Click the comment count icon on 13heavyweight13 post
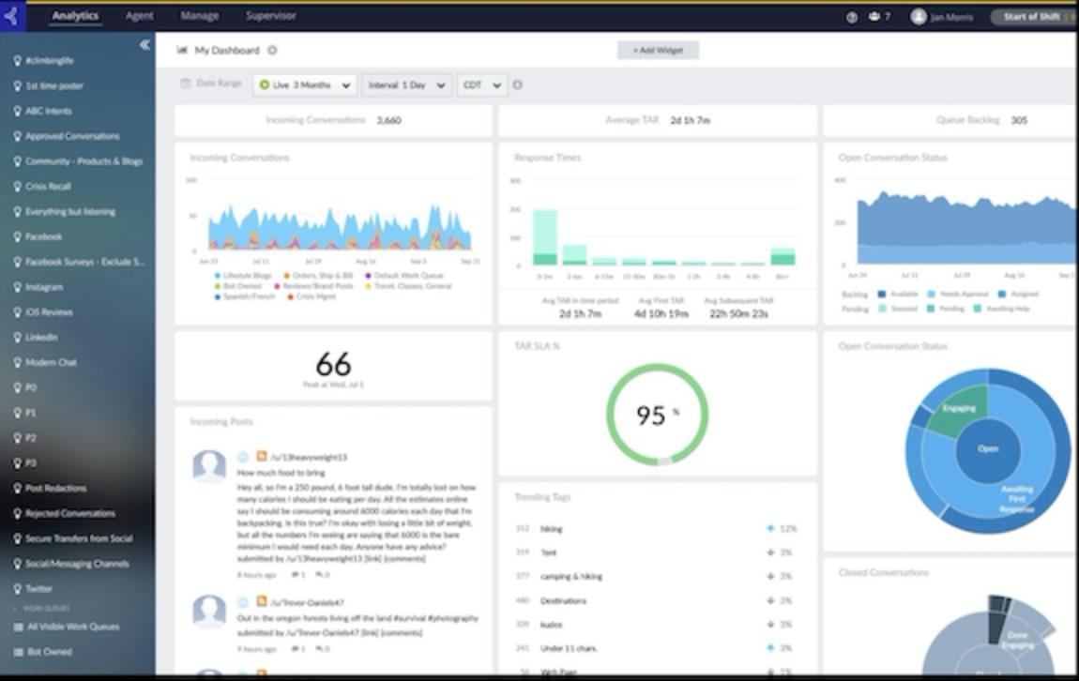Viewport: 1079px width, 681px height. click(x=296, y=574)
